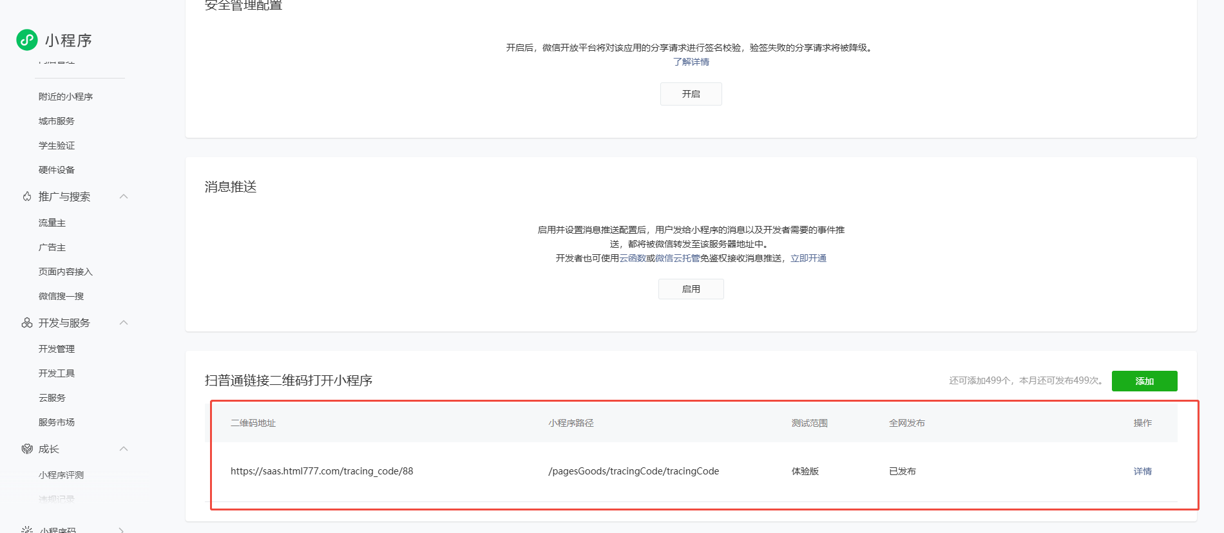Select 微信搜一搜 in the sidebar
Screen dimensions: 1224x533
[61, 296]
